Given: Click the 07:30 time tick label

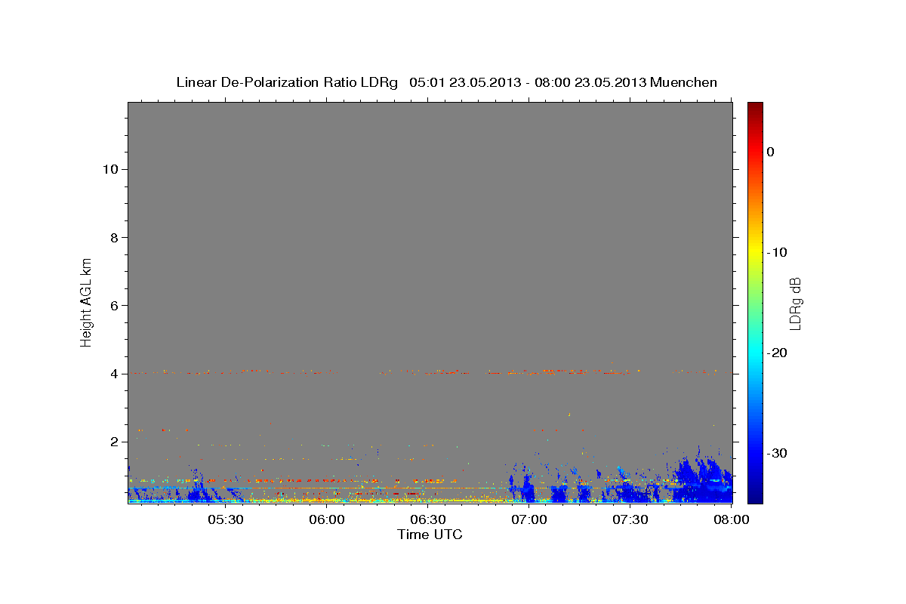Looking at the screenshot, I should [631, 520].
